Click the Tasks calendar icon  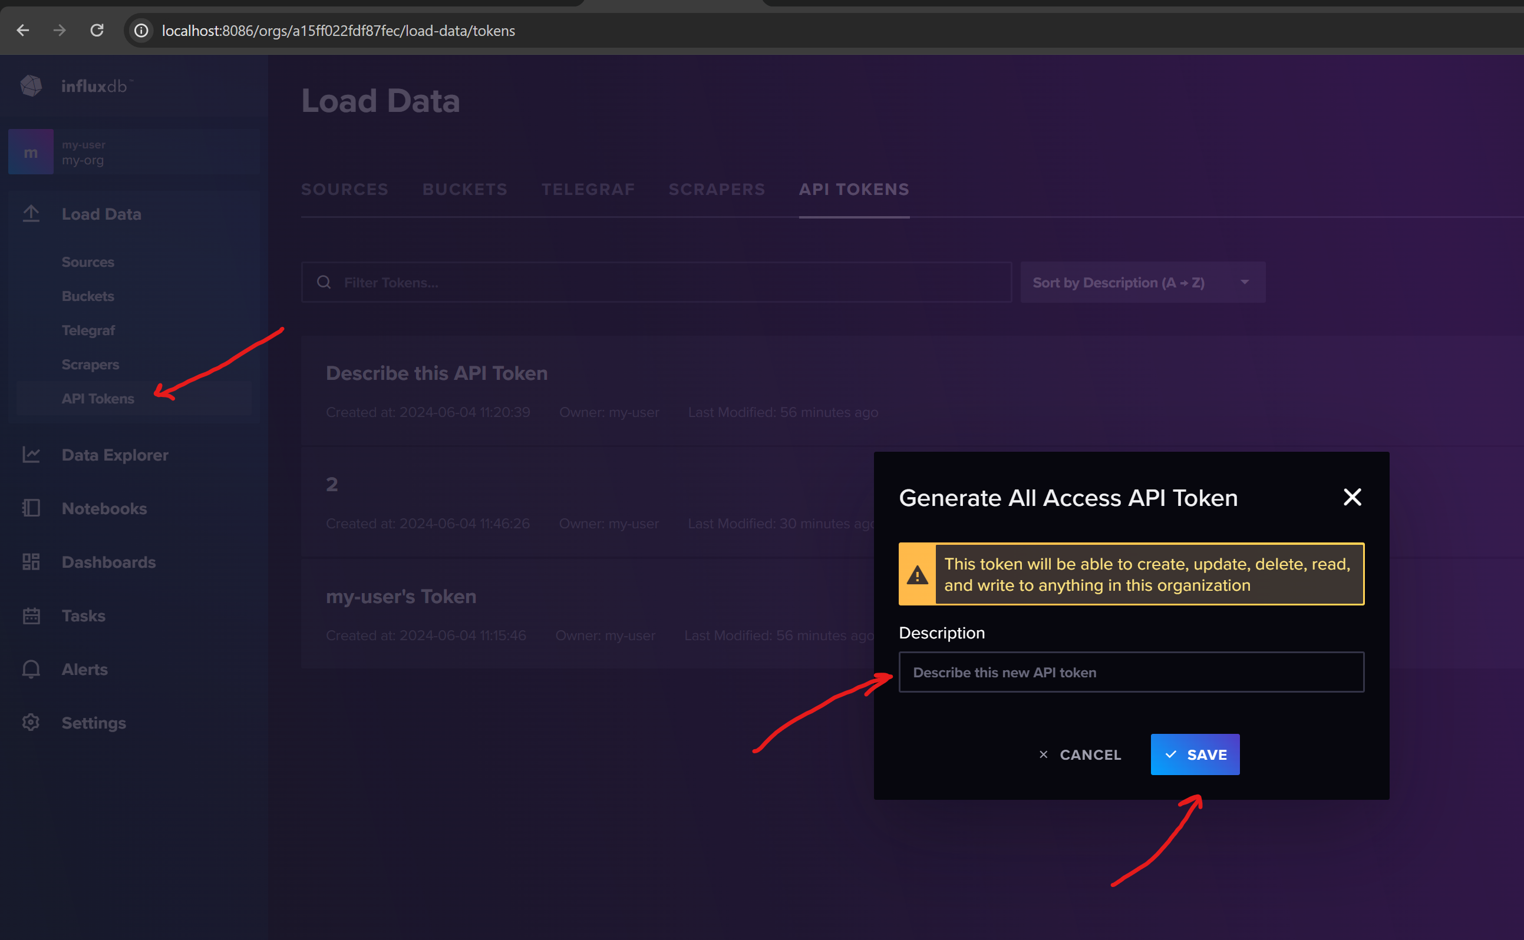[31, 615]
